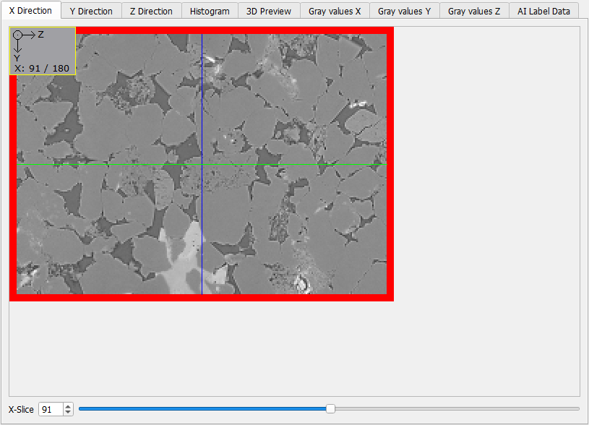
Task: Open the 3D Preview tab
Action: click(268, 11)
